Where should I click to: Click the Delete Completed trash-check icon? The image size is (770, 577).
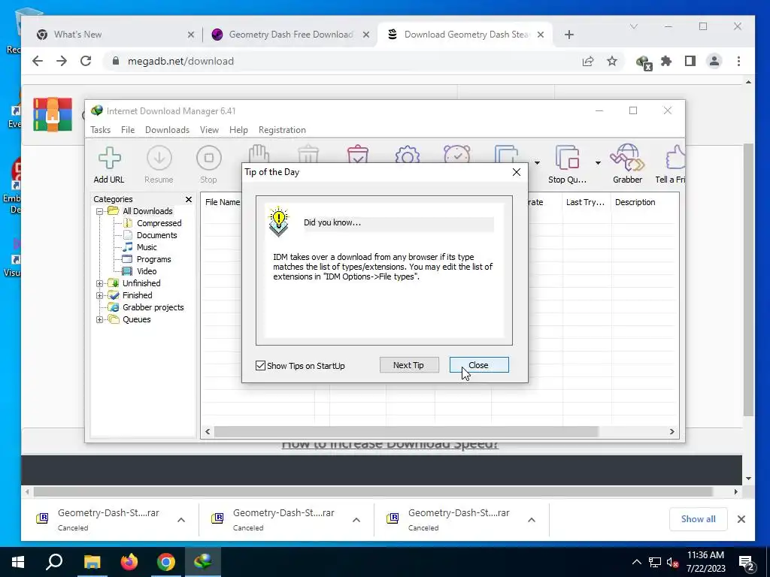(x=357, y=154)
